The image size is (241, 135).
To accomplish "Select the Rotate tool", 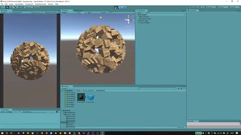I will pos(11,7).
